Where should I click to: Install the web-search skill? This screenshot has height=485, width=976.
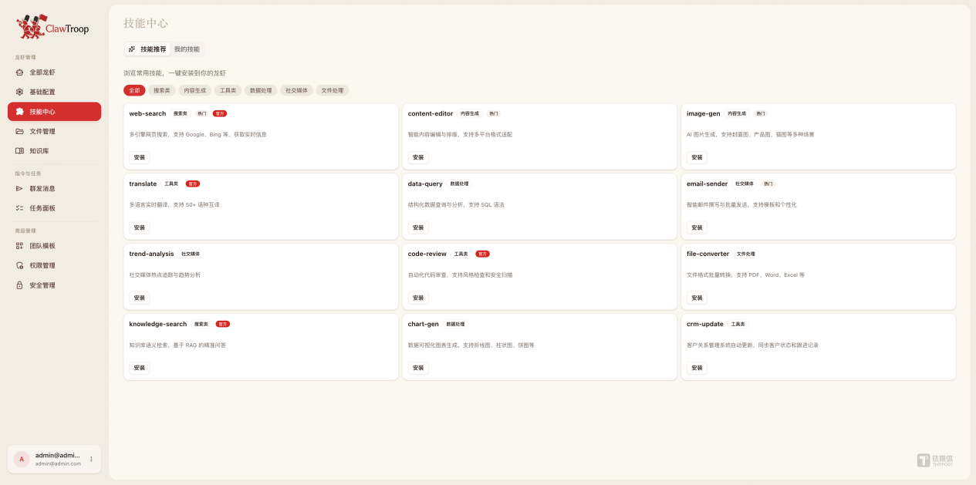[139, 157]
